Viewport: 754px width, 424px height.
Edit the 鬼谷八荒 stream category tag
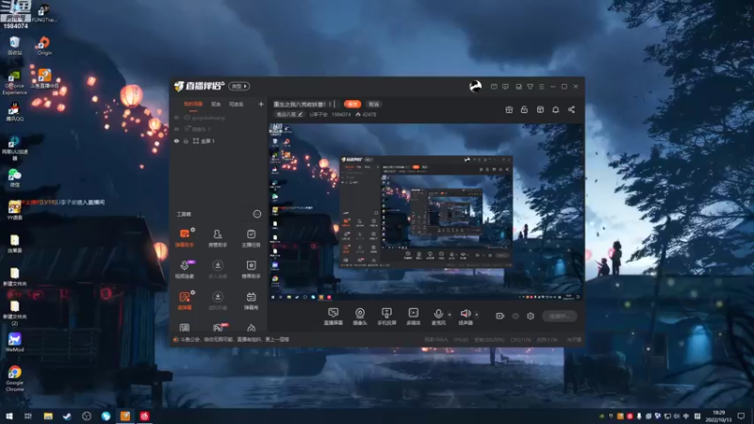click(x=289, y=114)
